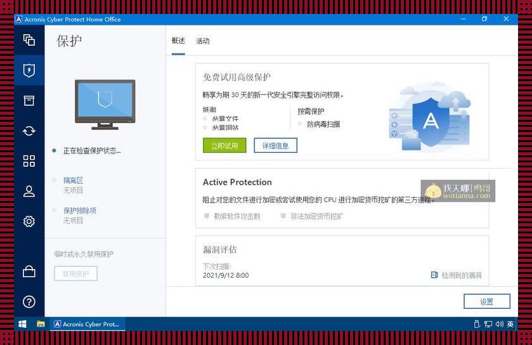Image resolution: width=532 pixels, height=345 pixels.
Task: Click the 临时或永久禁用保护 text
Action: click(x=84, y=254)
